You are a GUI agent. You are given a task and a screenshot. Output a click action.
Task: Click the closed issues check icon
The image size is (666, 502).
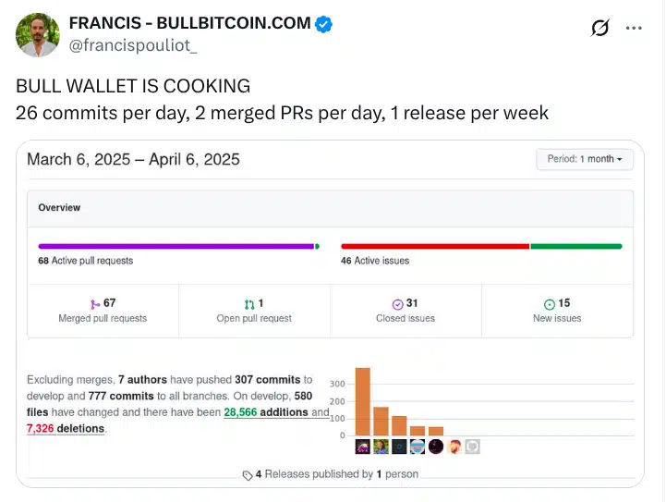tap(397, 304)
